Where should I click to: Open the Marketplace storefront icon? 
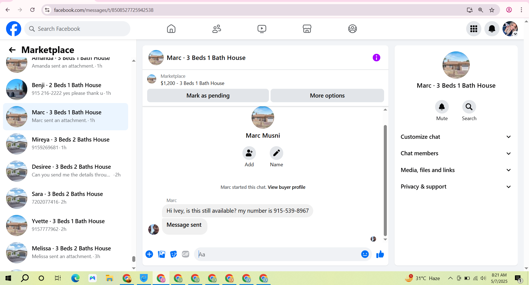(307, 29)
